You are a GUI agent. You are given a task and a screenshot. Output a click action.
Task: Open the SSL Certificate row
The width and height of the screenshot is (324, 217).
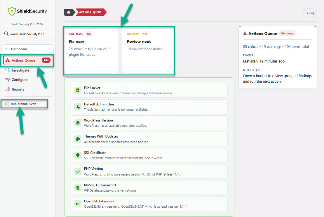tap(149, 155)
